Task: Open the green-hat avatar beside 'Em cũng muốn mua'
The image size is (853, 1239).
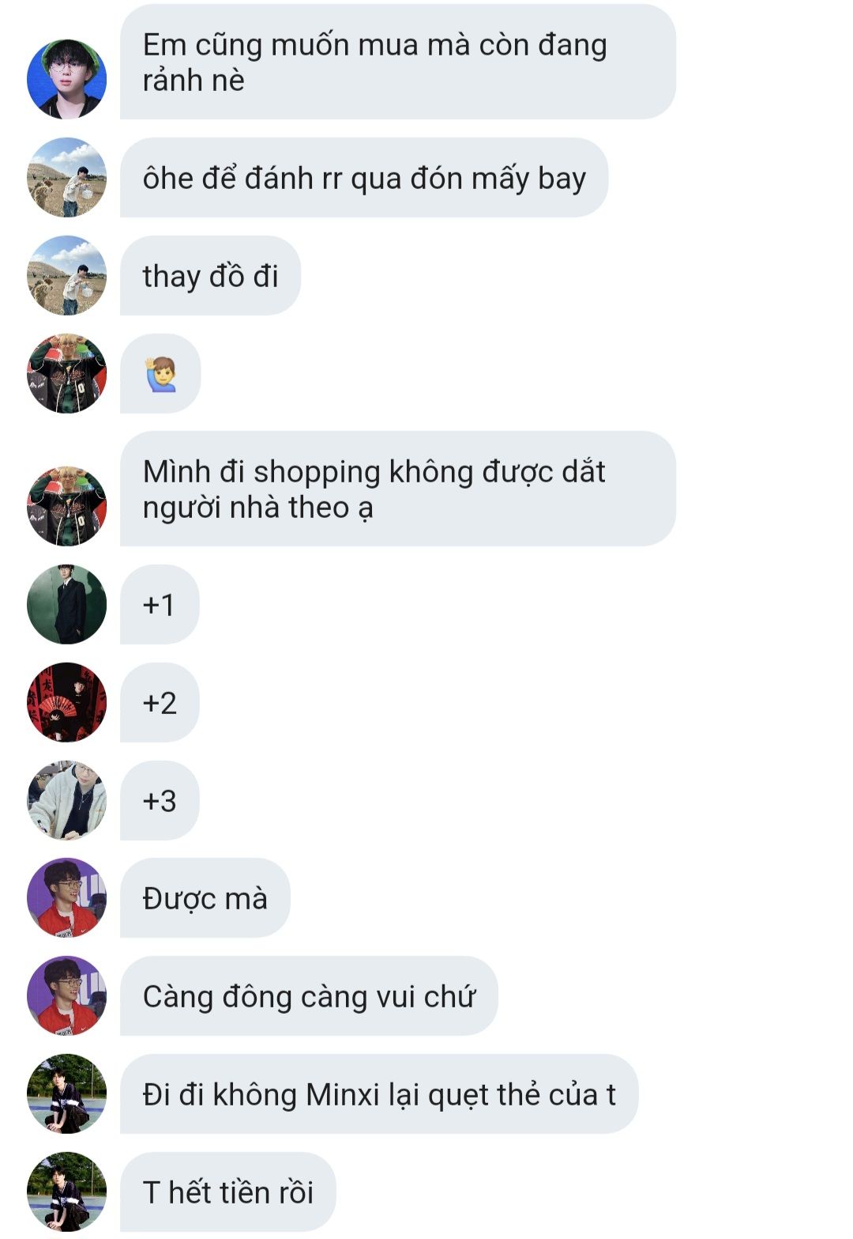Action: pyautogui.click(x=66, y=79)
